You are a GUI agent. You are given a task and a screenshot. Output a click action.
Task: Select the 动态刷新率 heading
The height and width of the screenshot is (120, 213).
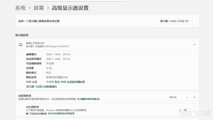[x=33, y=107]
